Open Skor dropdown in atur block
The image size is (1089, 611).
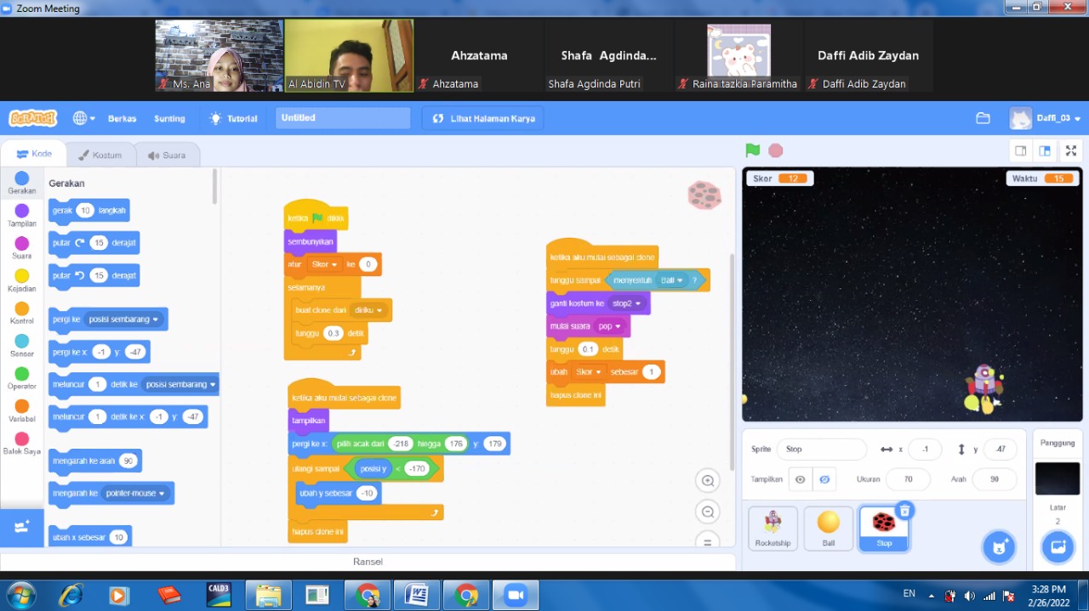pyautogui.click(x=324, y=264)
